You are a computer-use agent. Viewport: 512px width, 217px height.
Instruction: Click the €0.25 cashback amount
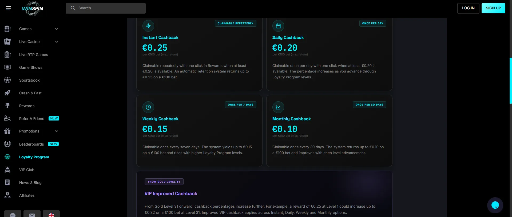[x=155, y=48]
